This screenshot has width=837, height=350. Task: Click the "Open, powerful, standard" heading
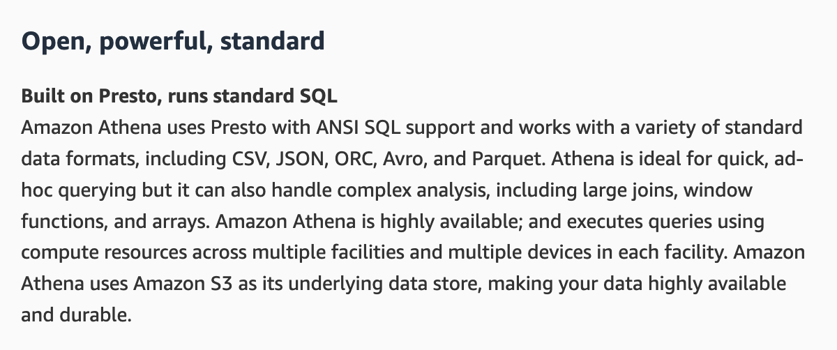[173, 41]
